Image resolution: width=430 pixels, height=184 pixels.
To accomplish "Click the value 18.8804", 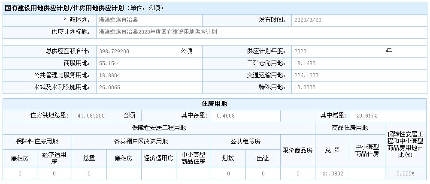I will pos(109,75).
